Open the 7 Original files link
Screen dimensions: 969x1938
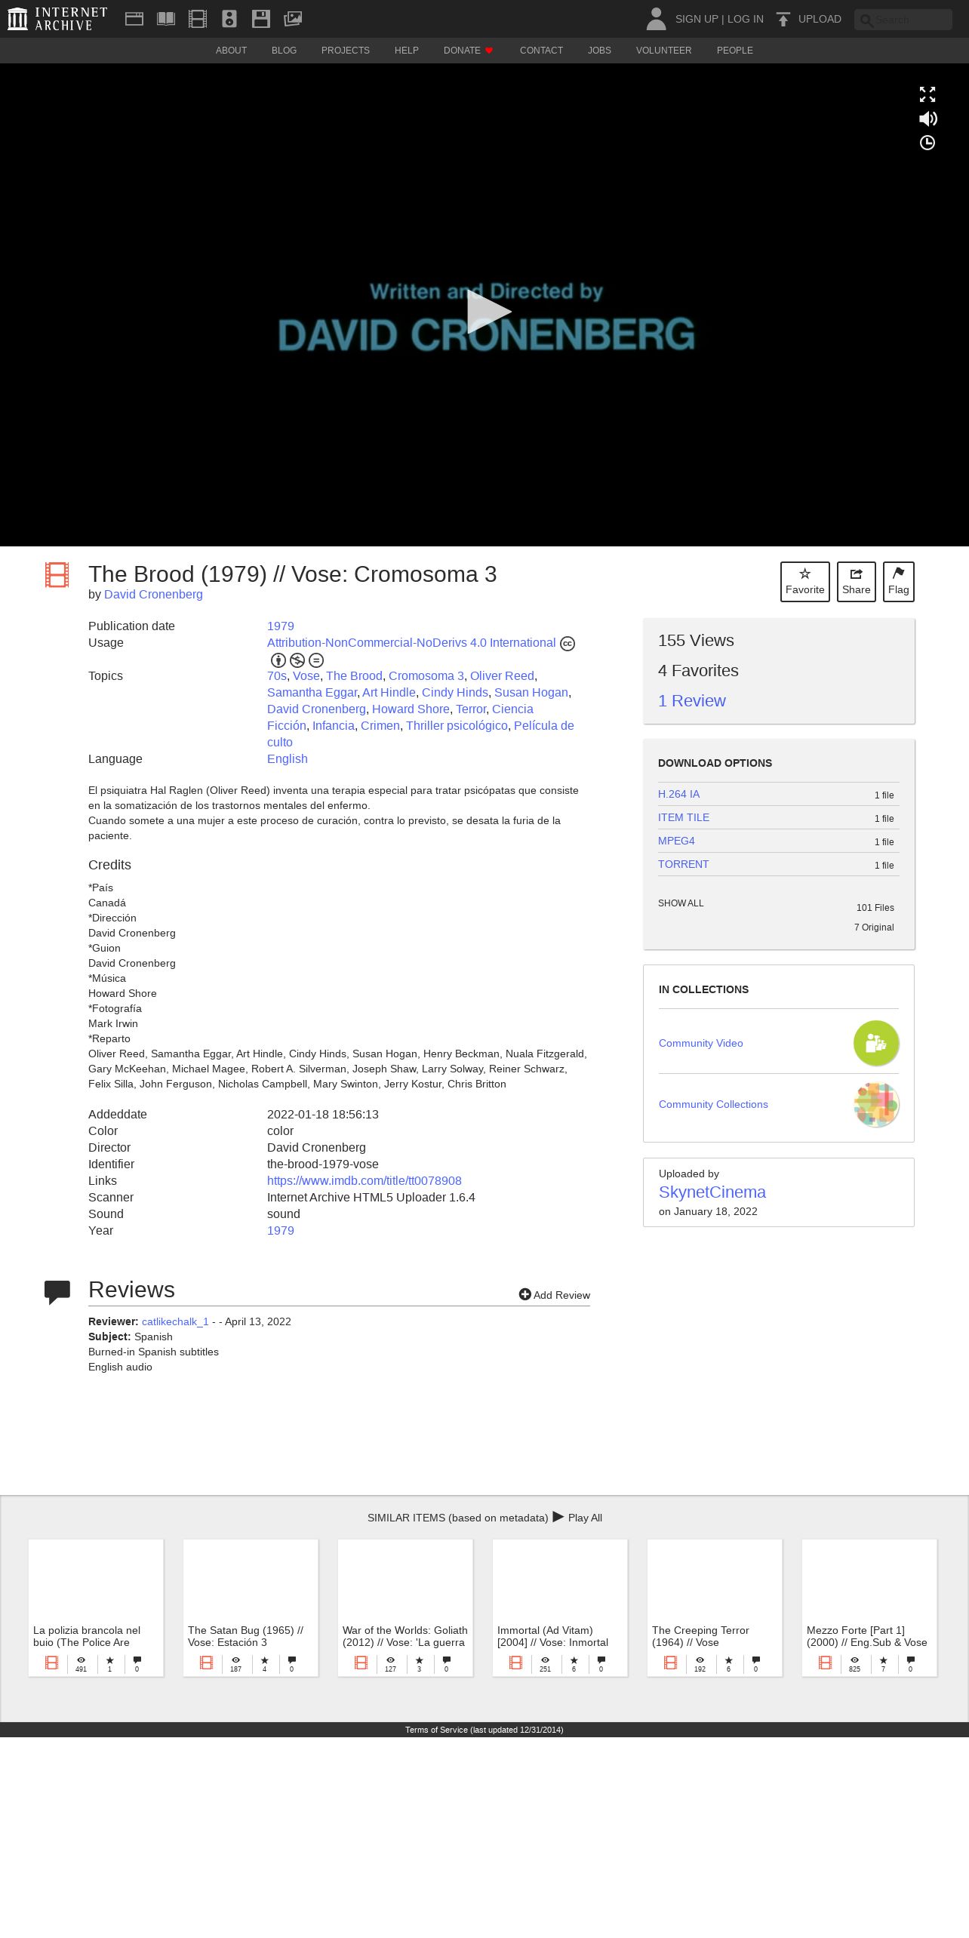(874, 927)
